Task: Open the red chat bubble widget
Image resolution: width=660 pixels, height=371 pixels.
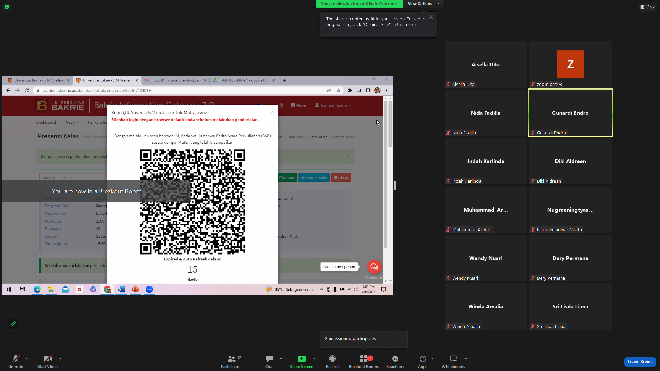Action: pyautogui.click(x=374, y=267)
